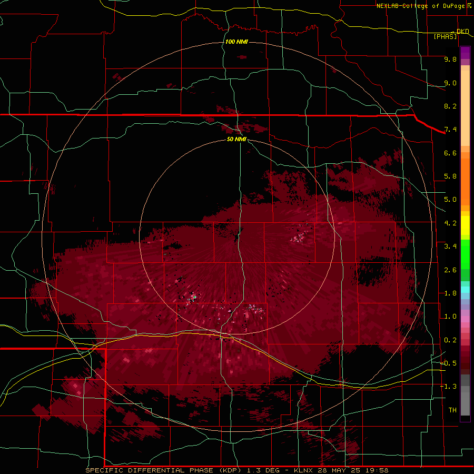Image resolution: width=474 pixels, height=474 pixels.
Task: Click the purple swatch at top of color bar
Action: pos(465,53)
